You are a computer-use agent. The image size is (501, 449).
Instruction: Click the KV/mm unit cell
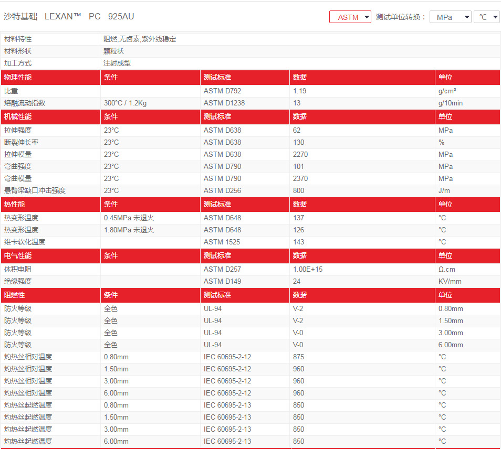pyautogui.click(x=450, y=282)
